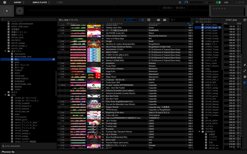
Task: Open the settings gear icon
Action: pos(180,2)
